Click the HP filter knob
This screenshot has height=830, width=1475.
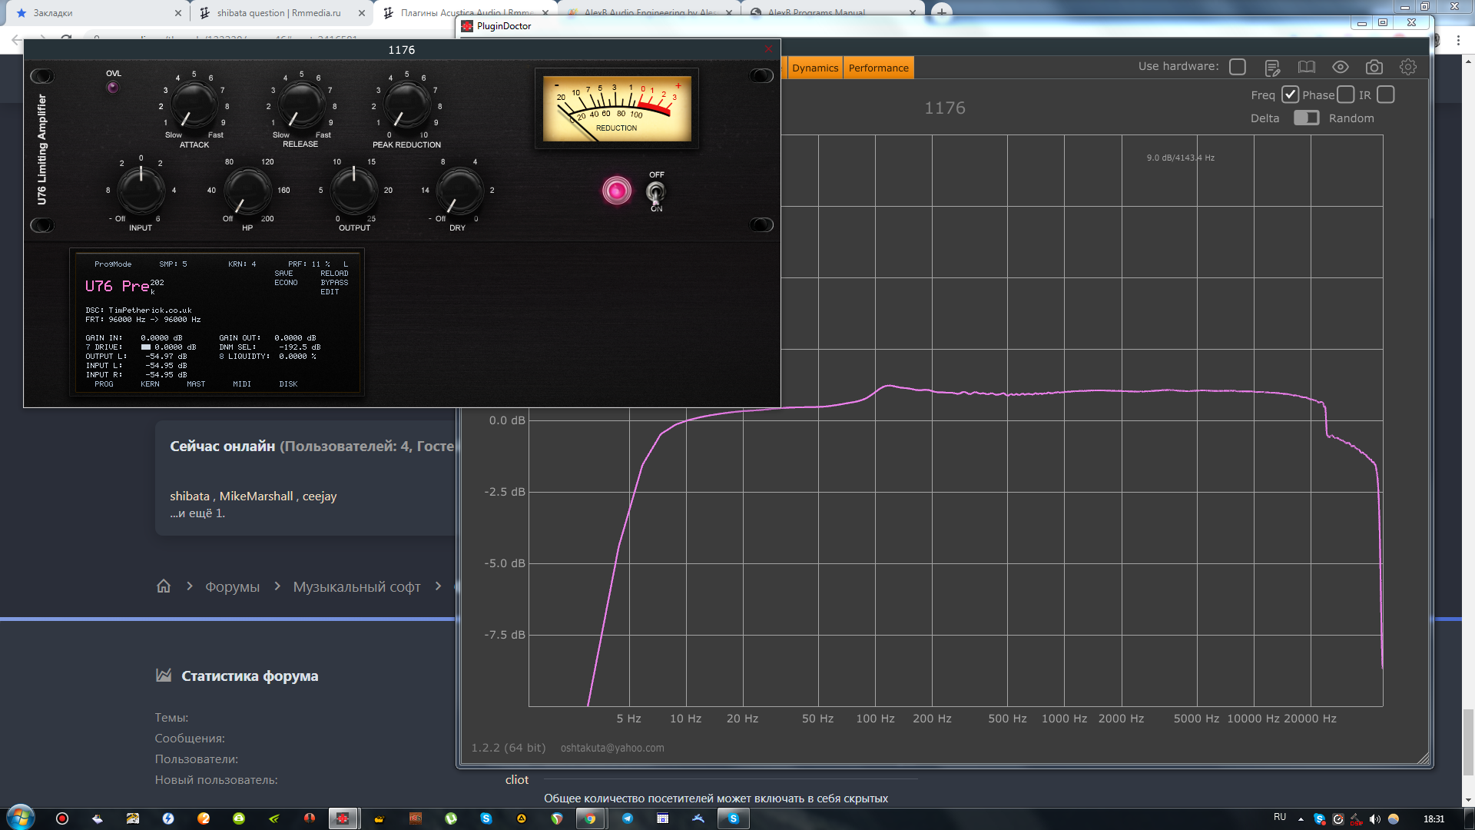247,190
